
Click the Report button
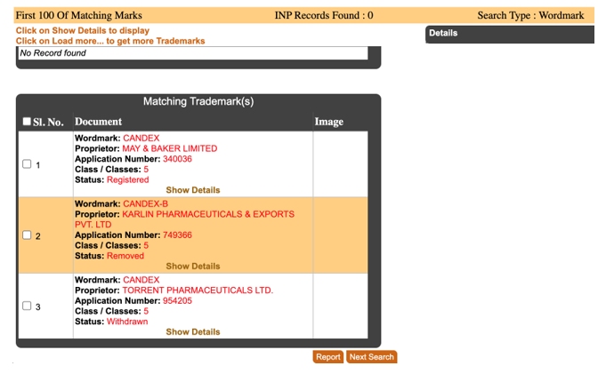[327, 357]
